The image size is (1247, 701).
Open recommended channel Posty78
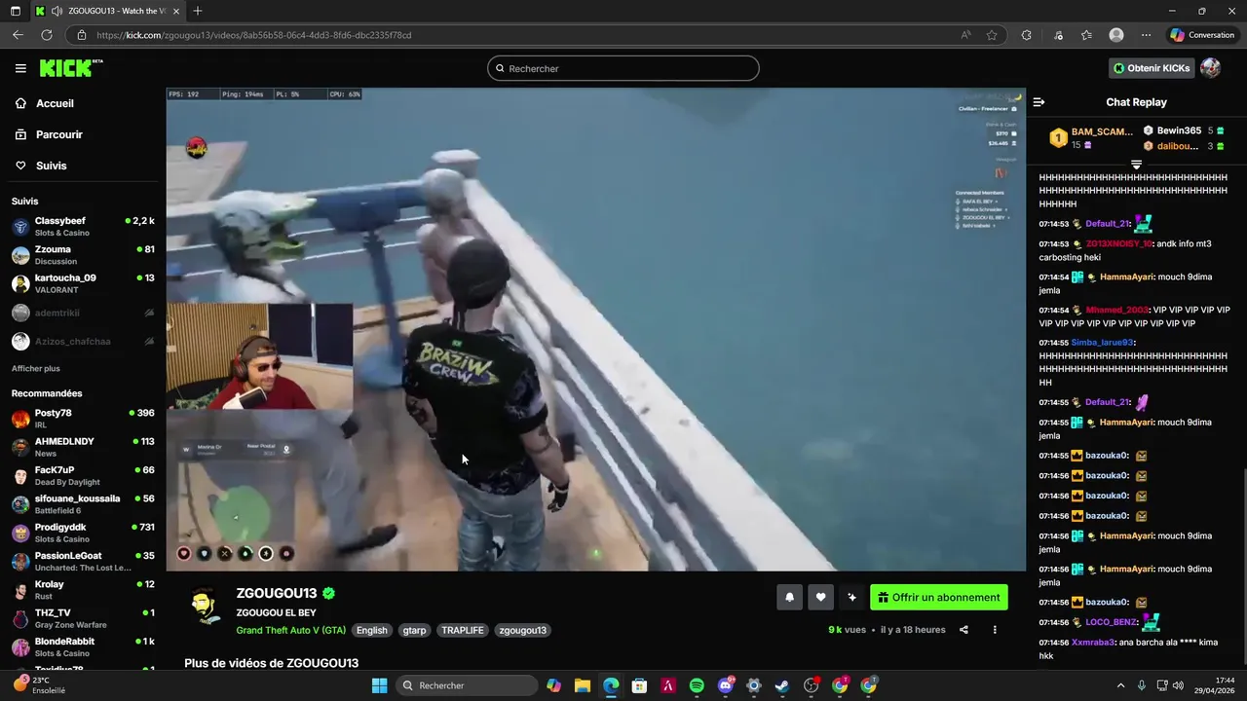83,419
